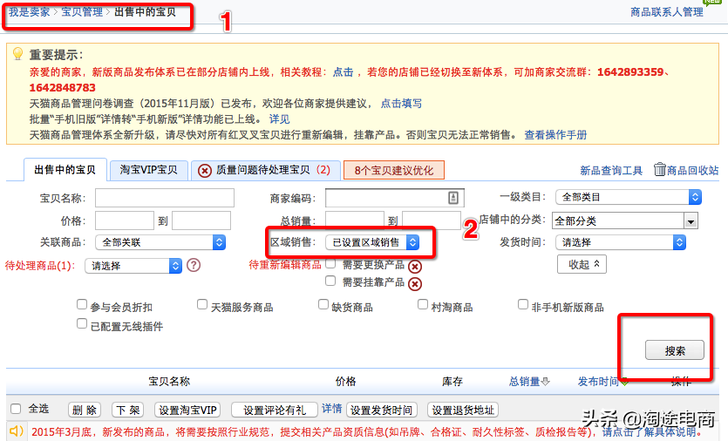
Task: Open the 一级类目 全部类目 dropdown
Action: click(629, 197)
